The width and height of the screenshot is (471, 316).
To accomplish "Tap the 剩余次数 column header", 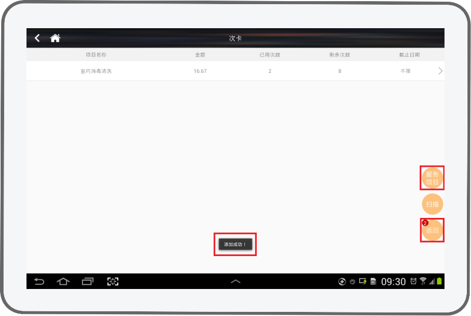I will pyautogui.click(x=340, y=55).
